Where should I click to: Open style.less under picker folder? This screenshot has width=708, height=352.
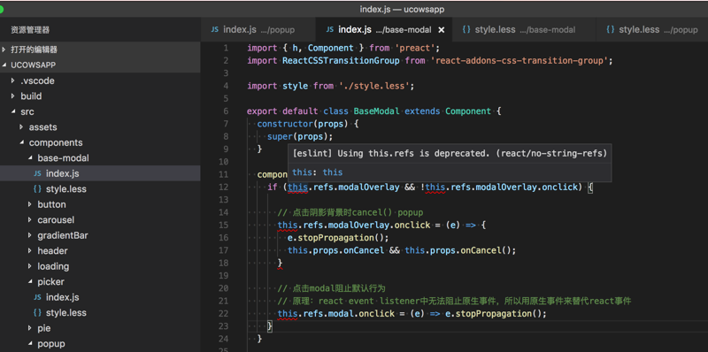tap(100, 312)
